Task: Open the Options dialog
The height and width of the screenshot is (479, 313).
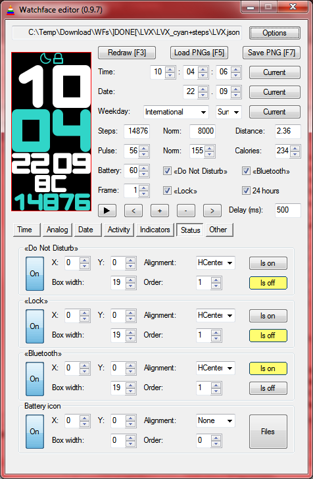Action: coord(274,33)
